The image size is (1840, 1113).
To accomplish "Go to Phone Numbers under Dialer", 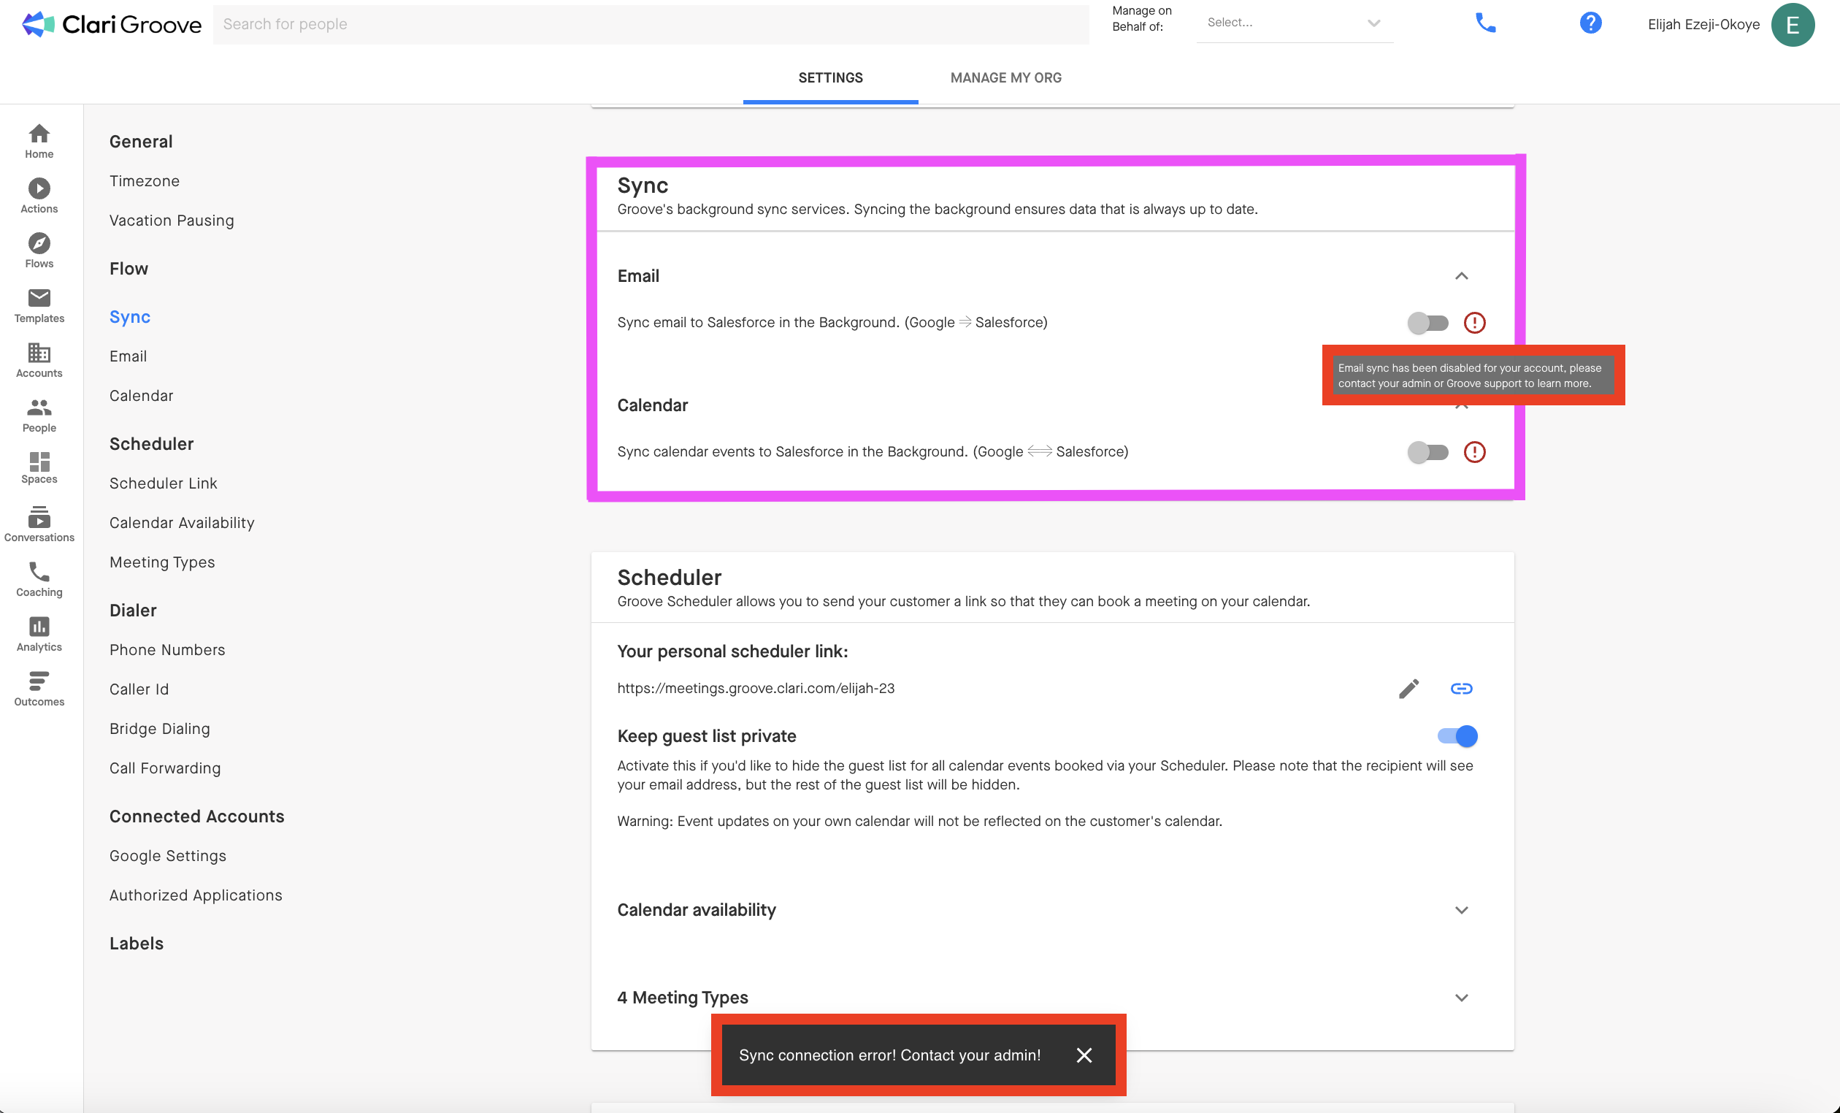I will 166,649.
